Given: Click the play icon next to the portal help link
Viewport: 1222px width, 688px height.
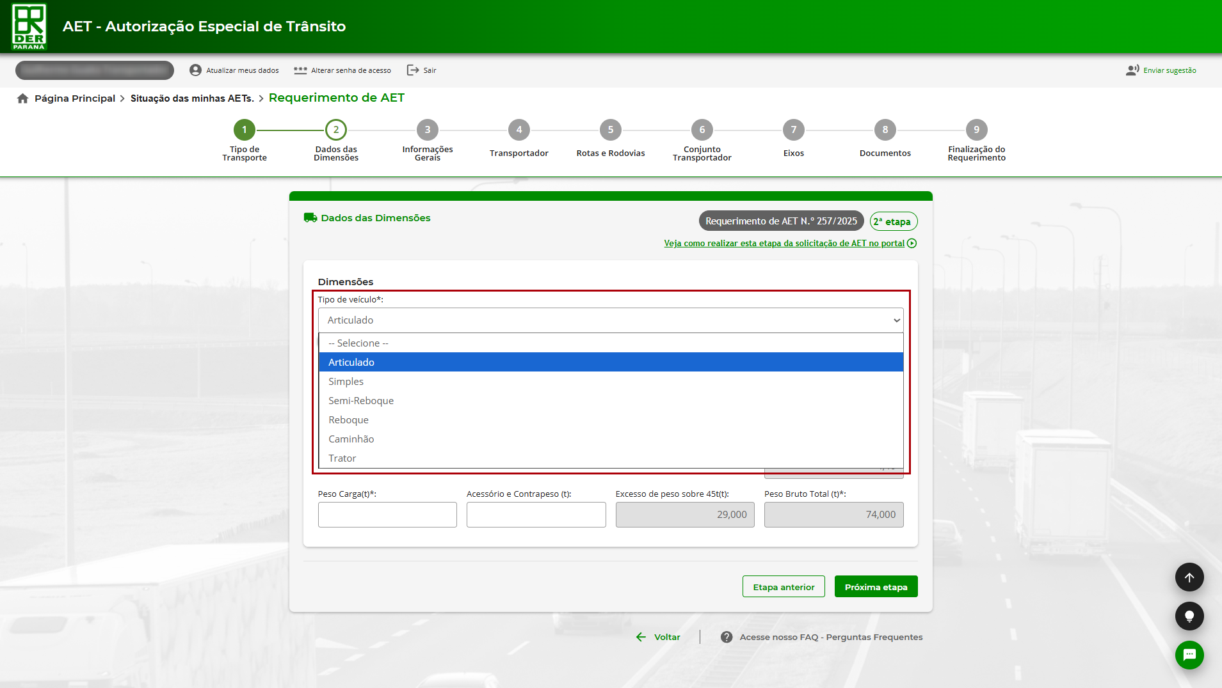Looking at the screenshot, I should pos(912,244).
